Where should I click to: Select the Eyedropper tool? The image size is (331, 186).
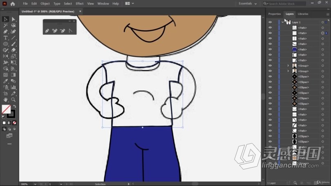click(5, 81)
